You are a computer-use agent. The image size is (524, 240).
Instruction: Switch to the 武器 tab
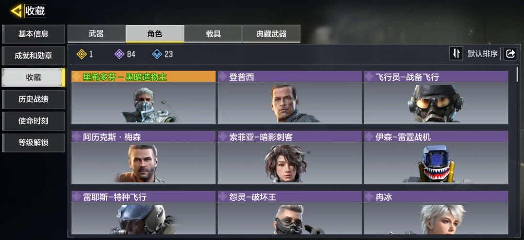pos(96,34)
